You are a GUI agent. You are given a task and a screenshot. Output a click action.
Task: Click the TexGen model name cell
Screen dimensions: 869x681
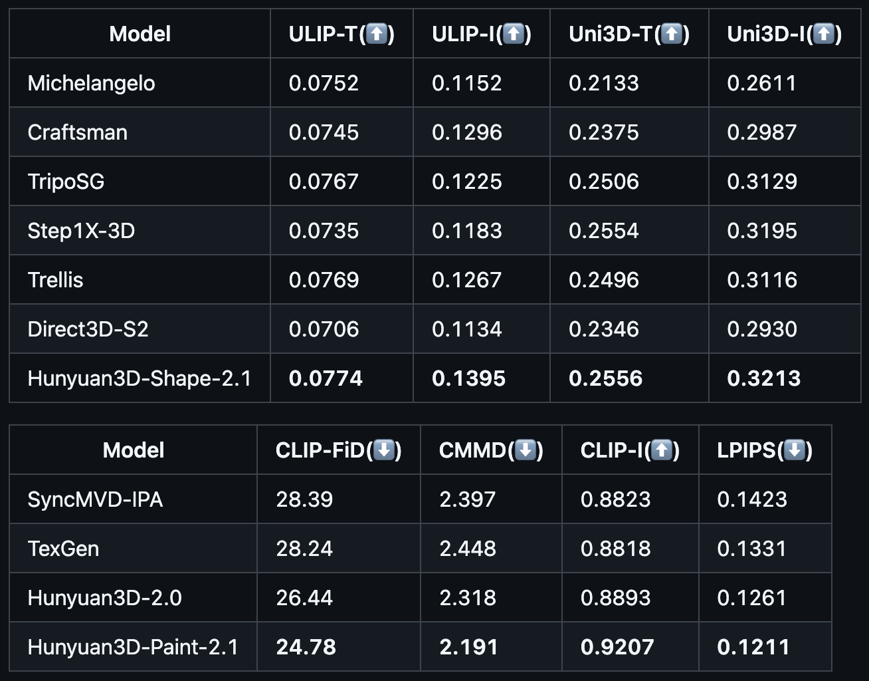pos(63,549)
